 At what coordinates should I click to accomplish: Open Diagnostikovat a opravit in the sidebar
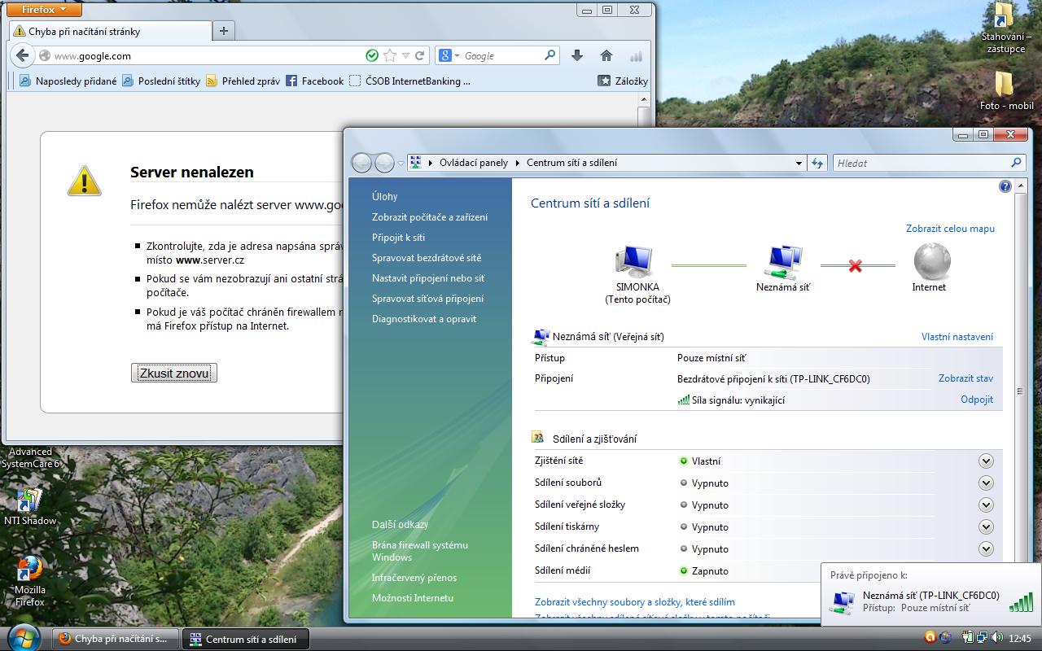pos(424,318)
